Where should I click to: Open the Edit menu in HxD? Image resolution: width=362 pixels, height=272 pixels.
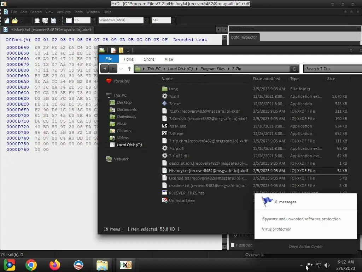(x=24, y=12)
